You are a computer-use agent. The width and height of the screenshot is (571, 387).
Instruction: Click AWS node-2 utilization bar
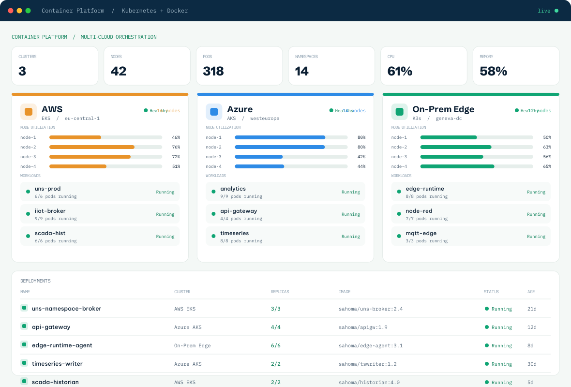(105, 147)
